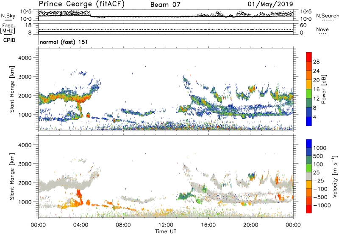Click the 'Nave' legend label
339x234 pixels.
point(322,29)
